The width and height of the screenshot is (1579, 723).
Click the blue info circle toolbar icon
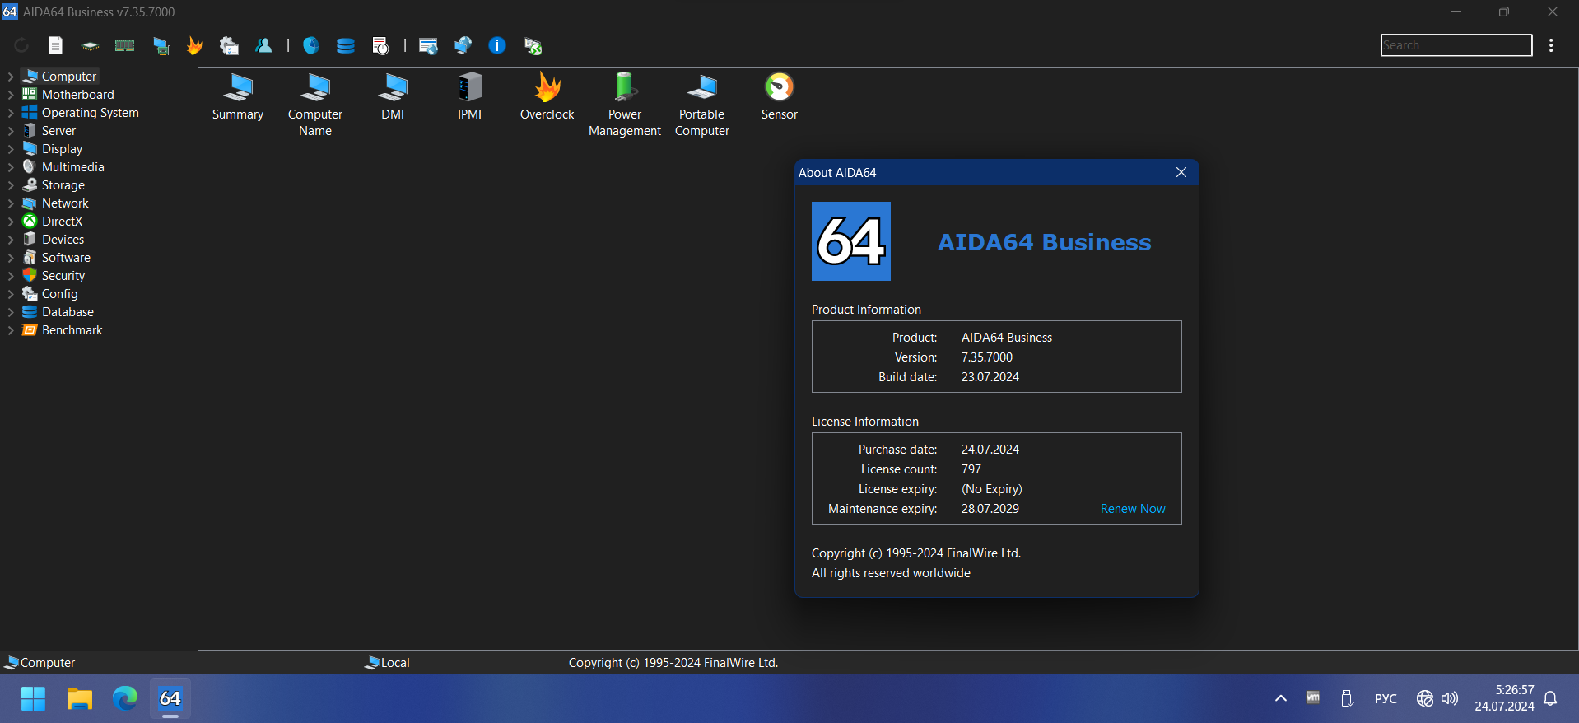coord(497,45)
